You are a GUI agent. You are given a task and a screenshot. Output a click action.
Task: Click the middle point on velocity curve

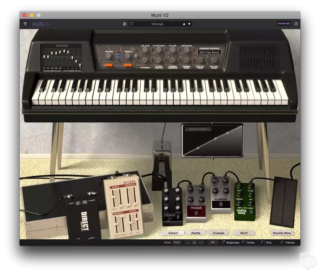[215, 139]
